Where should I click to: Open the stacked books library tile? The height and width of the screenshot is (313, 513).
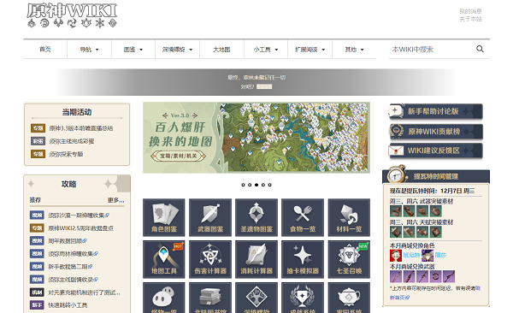coord(210,298)
